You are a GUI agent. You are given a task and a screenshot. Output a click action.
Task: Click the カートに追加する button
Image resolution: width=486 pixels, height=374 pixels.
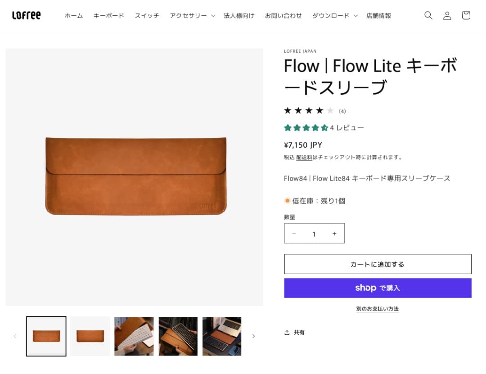pyautogui.click(x=377, y=264)
